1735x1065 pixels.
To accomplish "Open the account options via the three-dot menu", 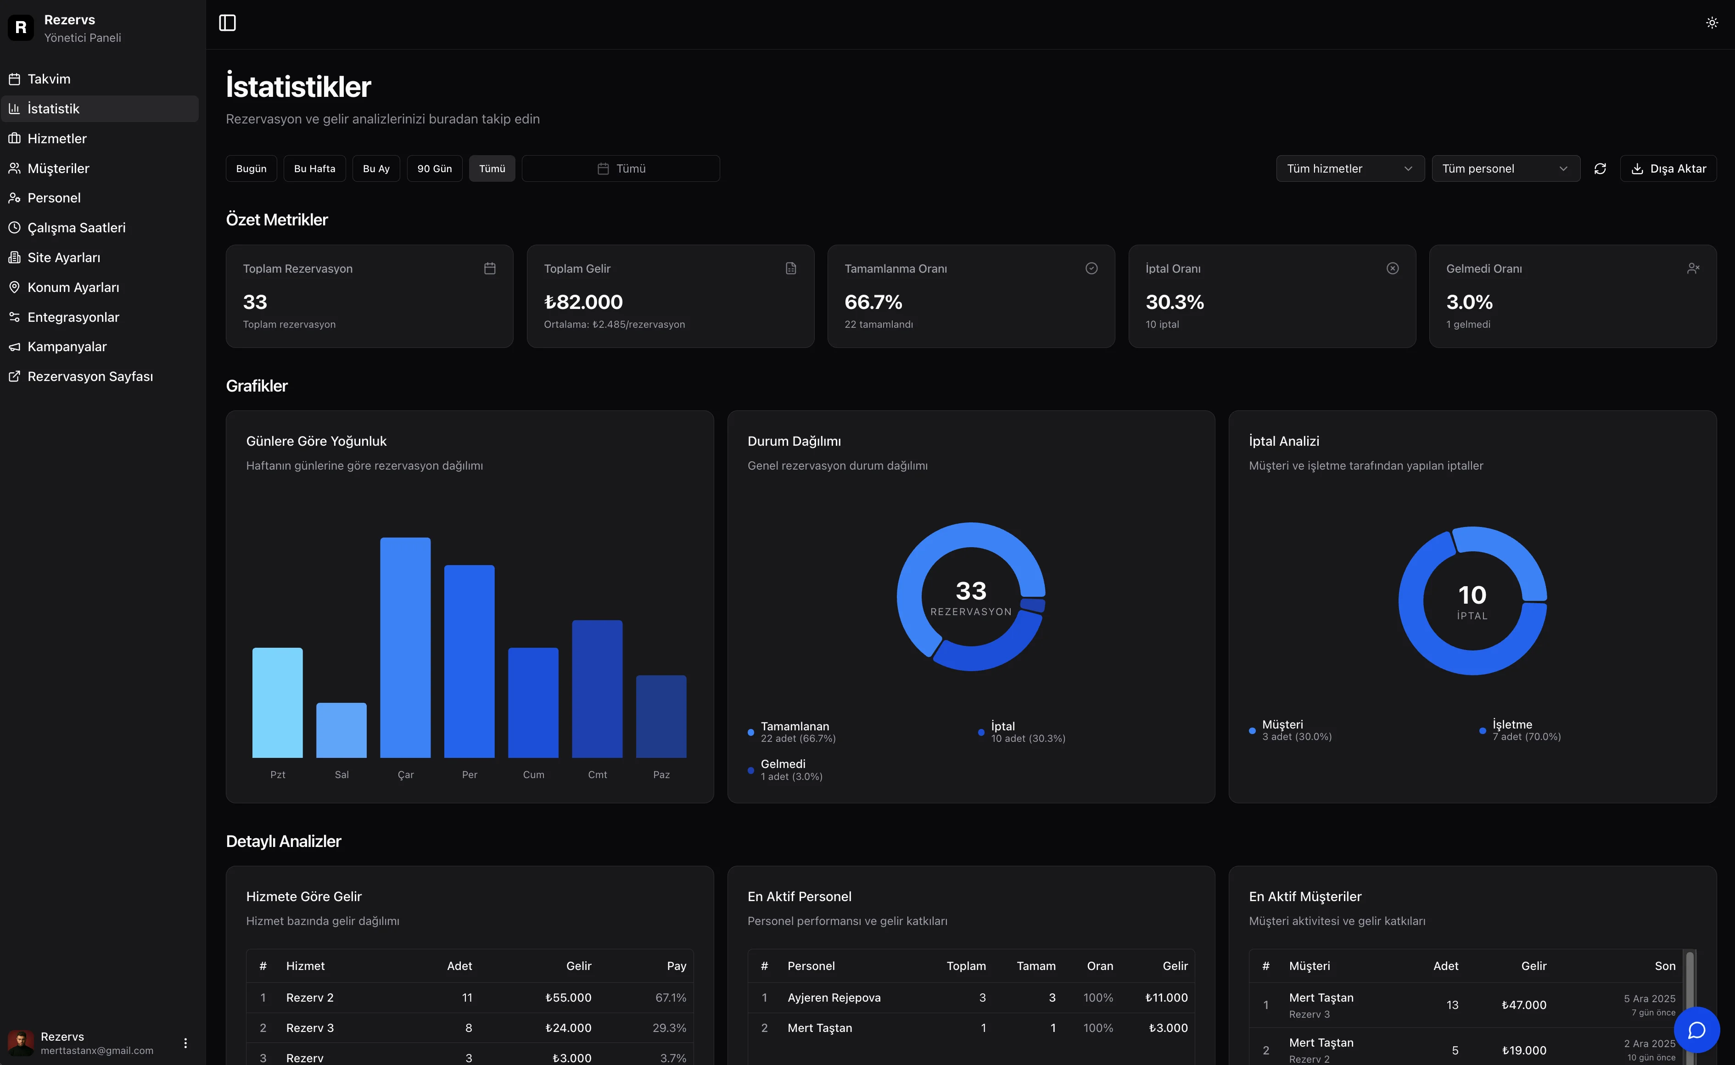I will [185, 1043].
